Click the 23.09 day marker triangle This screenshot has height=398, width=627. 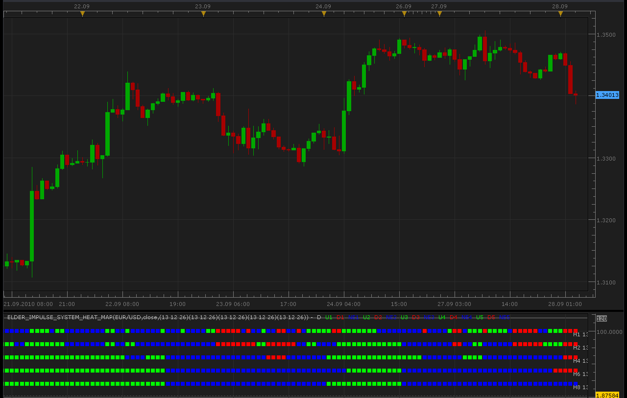203,14
